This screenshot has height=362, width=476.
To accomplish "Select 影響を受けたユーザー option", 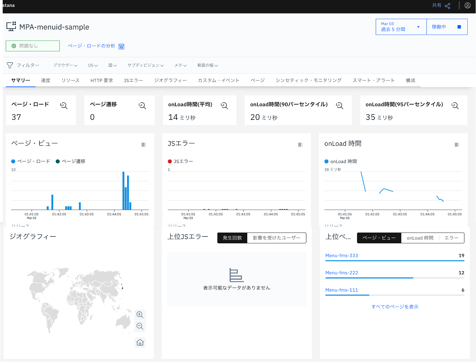I will pyautogui.click(x=277, y=238).
